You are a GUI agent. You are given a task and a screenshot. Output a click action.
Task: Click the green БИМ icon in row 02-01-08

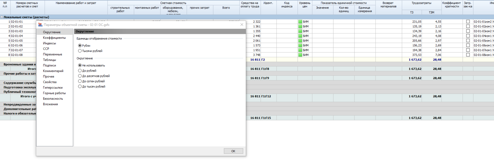[x=300, y=55]
